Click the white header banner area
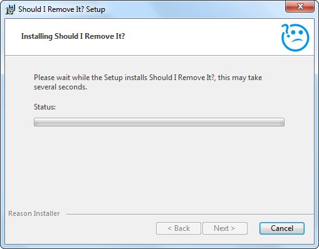This screenshot has height=249, width=319. coord(159,37)
